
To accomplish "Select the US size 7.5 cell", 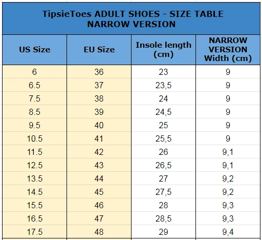I will (x=35, y=98).
